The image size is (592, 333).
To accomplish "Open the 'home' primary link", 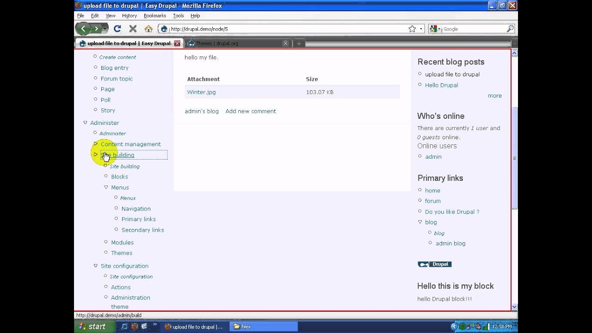I will coord(432,191).
